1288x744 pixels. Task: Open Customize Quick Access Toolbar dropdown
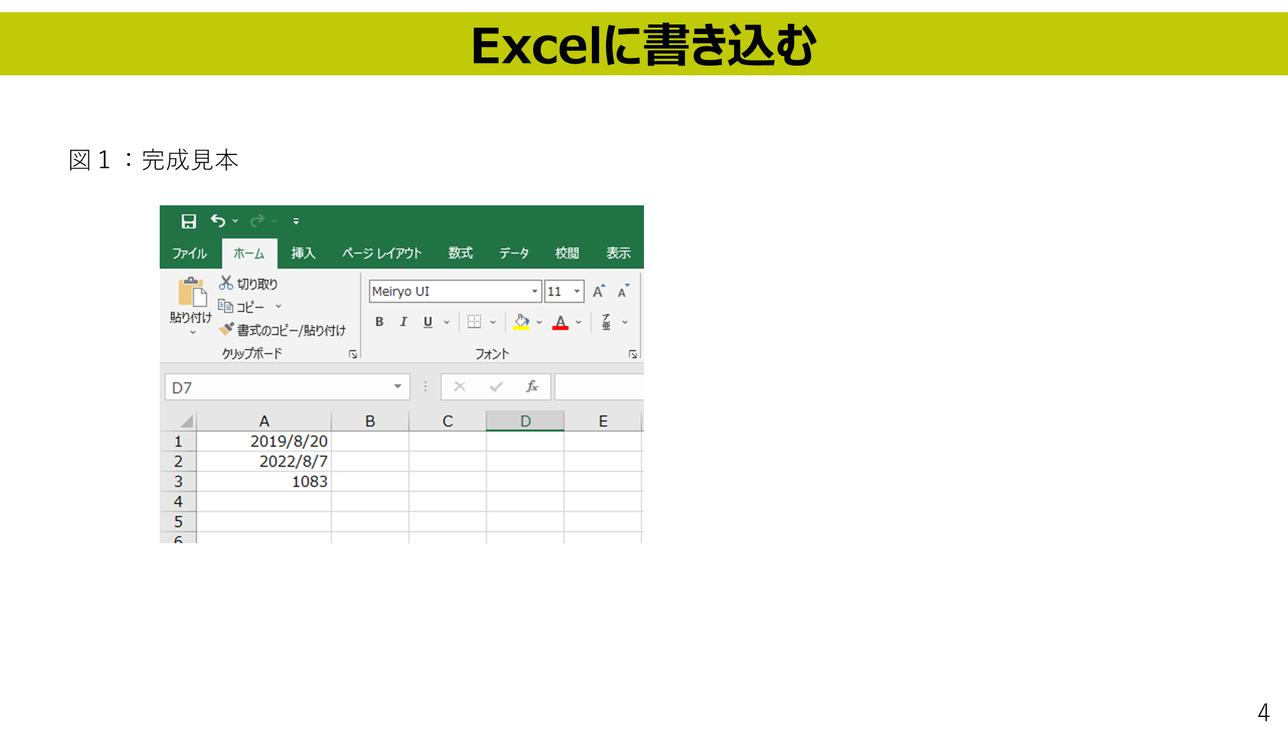coord(296,221)
